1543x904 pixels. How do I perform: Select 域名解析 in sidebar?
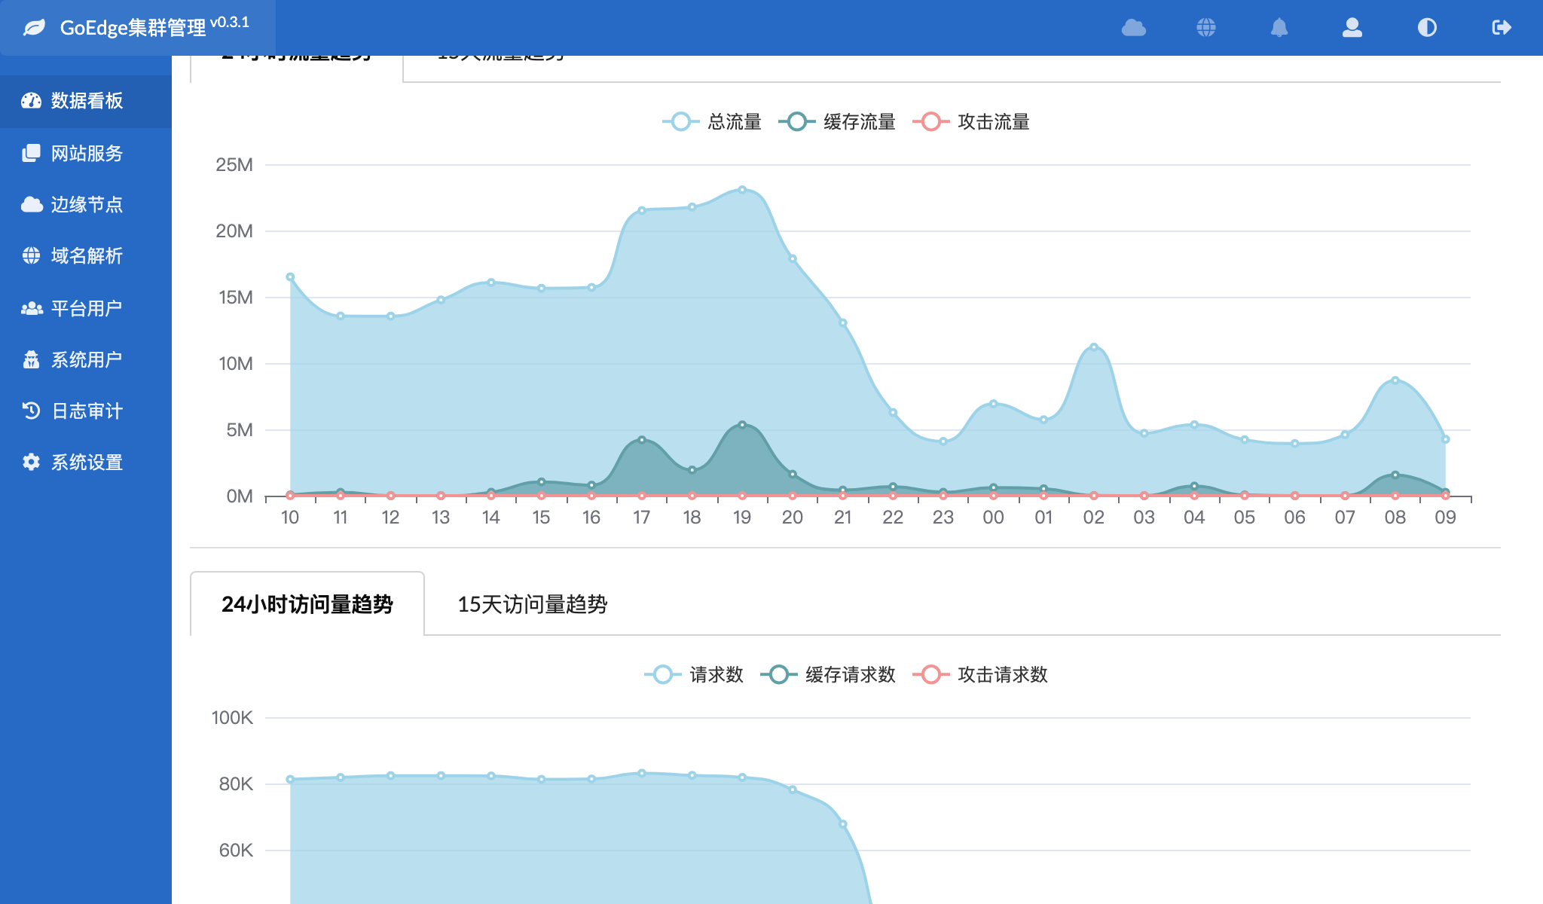(86, 255)
